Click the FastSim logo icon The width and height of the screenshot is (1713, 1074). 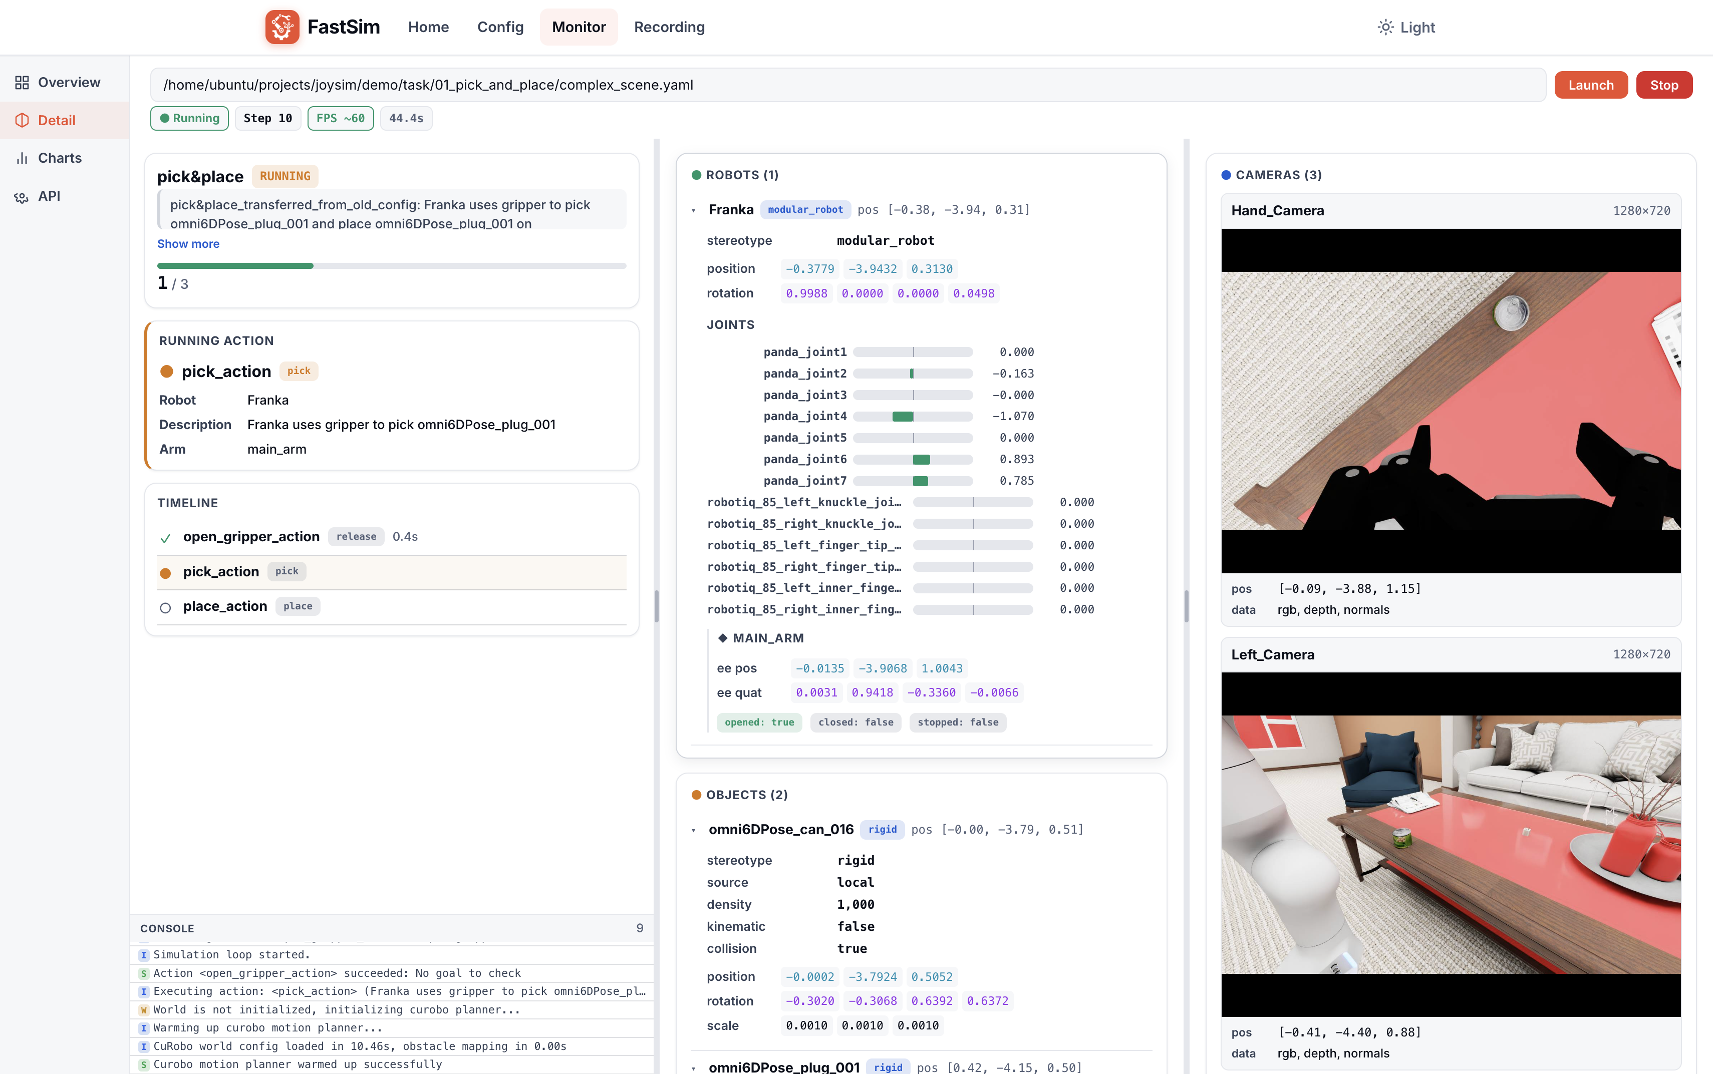[282, 27]
